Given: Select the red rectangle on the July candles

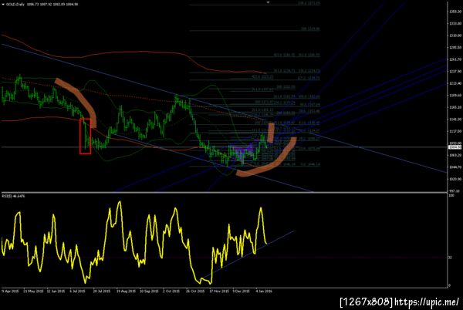Looking at the screenshot, I should pyautogui.click(x=85, y=136).
